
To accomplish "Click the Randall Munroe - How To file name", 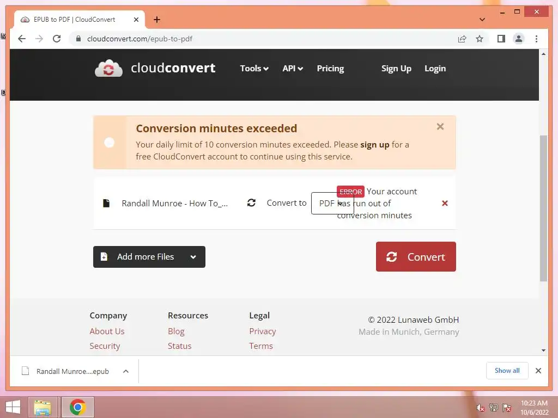I will 175,204.
